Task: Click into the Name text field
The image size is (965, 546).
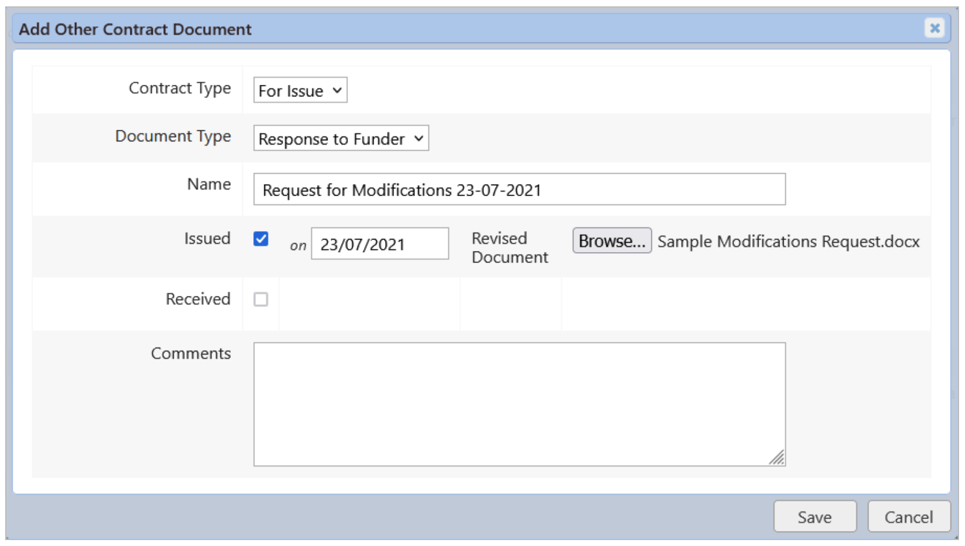Action: tap(519, 190)
